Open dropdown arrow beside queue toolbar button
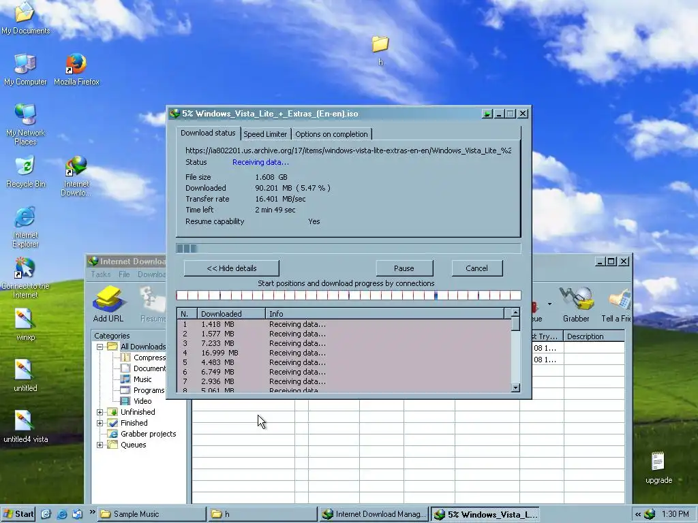This screenshot has height=523, width=698. click(x=550, y=304)
